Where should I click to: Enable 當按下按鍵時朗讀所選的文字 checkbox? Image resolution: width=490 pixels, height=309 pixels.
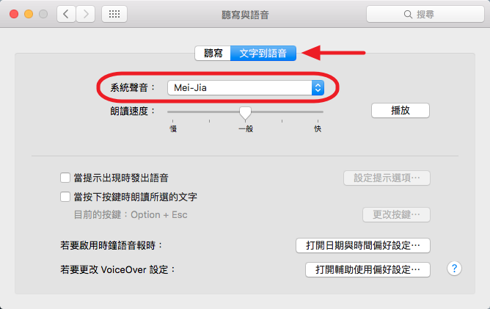65,197
